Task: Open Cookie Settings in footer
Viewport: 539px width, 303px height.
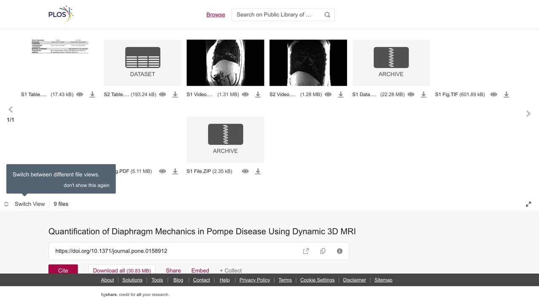Action: 318,280
